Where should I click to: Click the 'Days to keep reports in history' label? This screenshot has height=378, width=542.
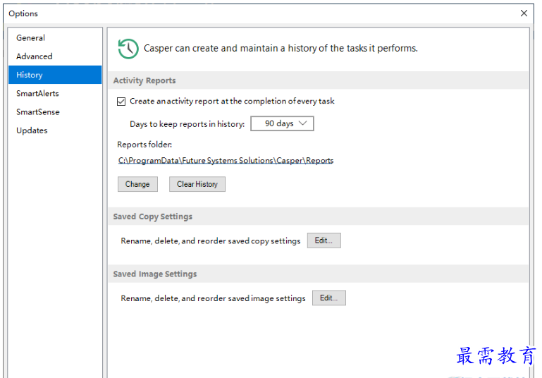click(187, 124)
